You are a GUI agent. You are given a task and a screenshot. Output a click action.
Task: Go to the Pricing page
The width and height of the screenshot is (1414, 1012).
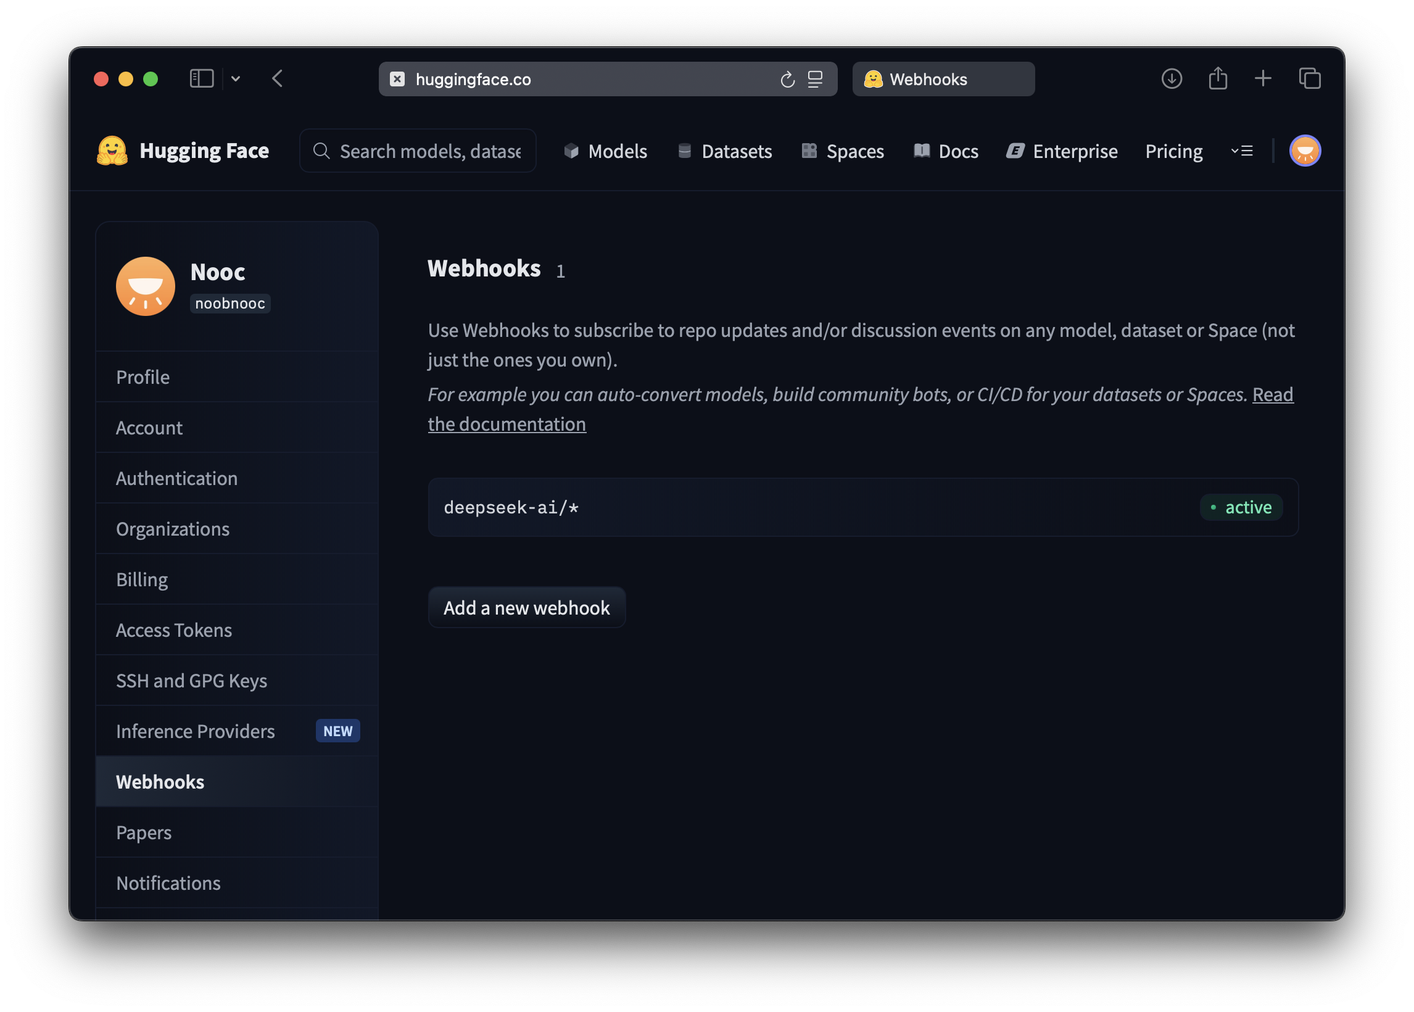[x=1173, y=151]
